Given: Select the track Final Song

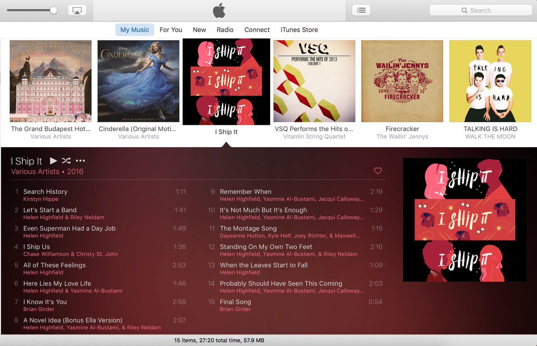Looking at the screenshot, I should pyautogui.click(x=235, y=302).
